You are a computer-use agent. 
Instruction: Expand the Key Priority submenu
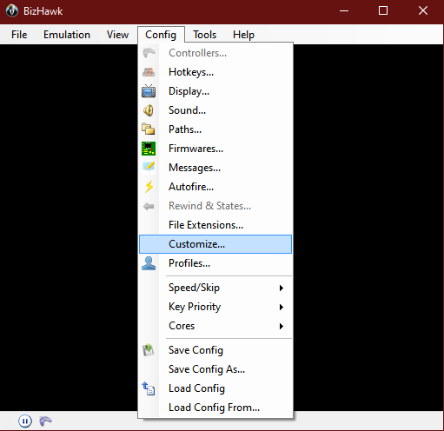(215, 307)
